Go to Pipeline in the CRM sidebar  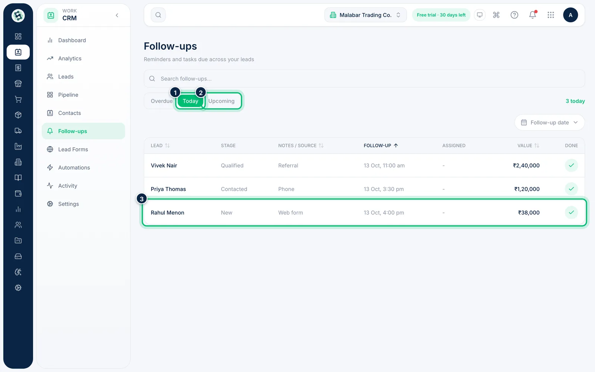[x=83, y=95]
